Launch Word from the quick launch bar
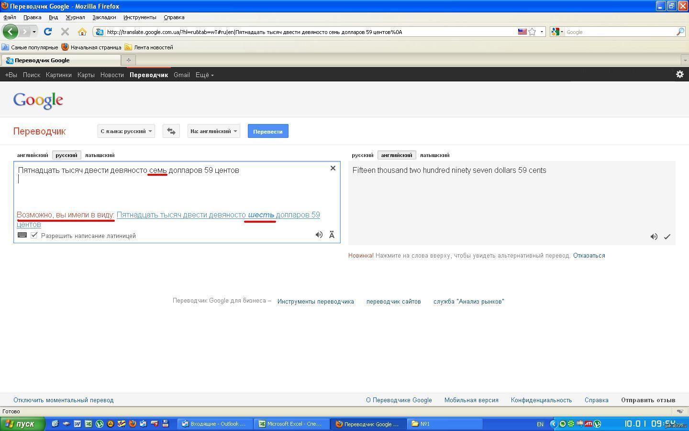The width and height of the screenshot is (689, 431). point(77,424)
